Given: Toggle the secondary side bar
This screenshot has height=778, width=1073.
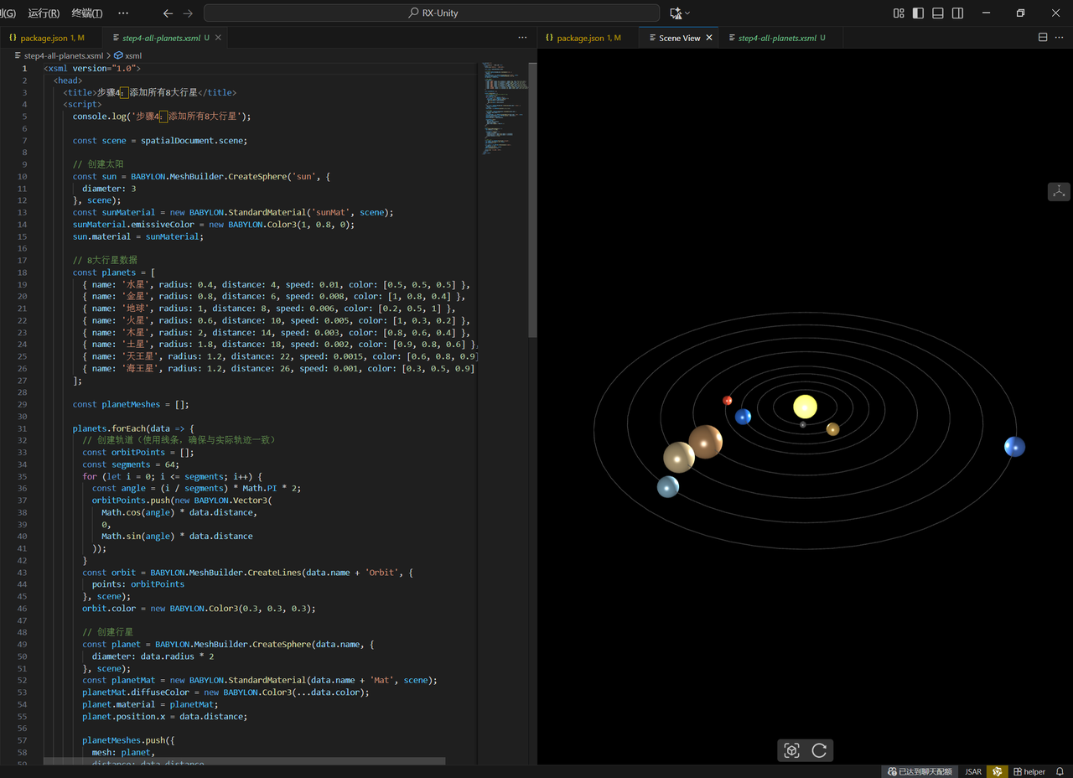Looking at the screenshot, I should [958, 13].
